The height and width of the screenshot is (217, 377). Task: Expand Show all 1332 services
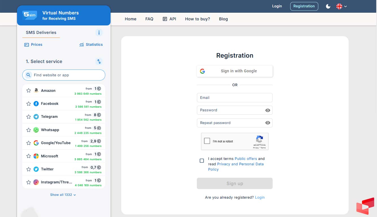point(63,195)
